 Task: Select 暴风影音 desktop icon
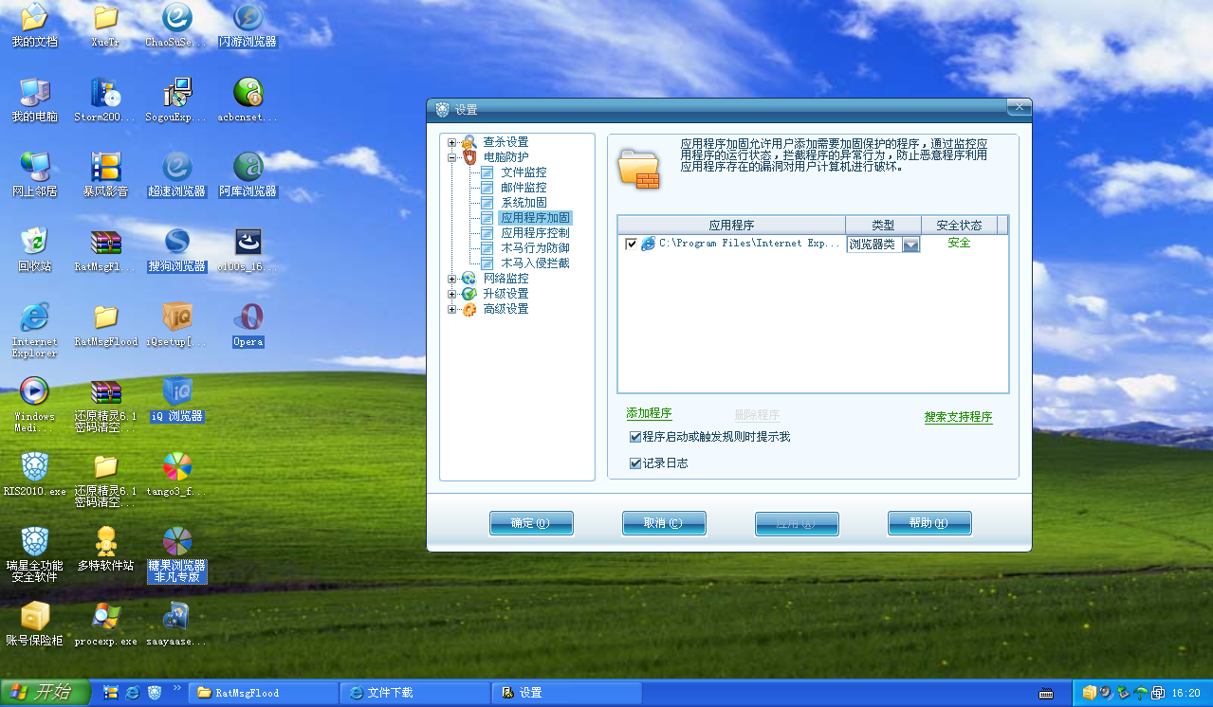pyautogui.click(x=105, y=174)
